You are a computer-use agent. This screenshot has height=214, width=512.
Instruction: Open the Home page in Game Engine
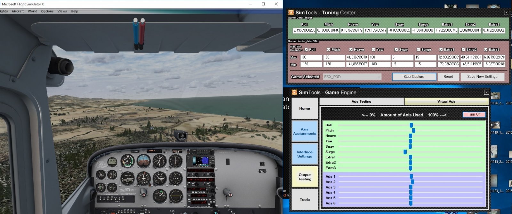(305, 108)
